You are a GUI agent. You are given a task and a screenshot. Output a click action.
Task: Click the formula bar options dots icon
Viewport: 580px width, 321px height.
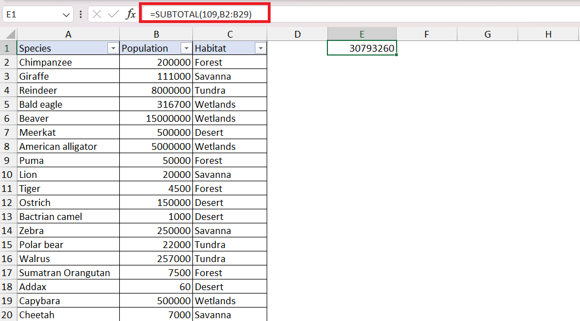[x=80, y=15]
